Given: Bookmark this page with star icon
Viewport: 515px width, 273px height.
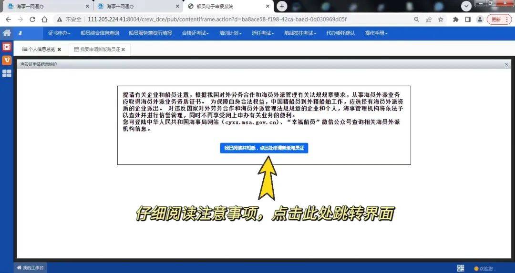Looking at the screenshot, I should click(x=441, y=20).
